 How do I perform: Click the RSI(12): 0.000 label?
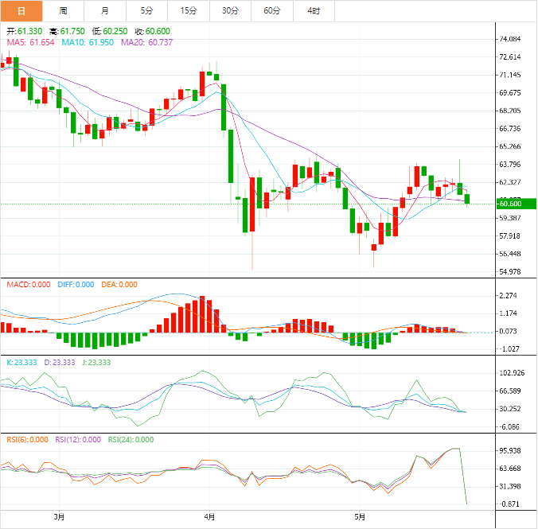(x=78, y=439)
